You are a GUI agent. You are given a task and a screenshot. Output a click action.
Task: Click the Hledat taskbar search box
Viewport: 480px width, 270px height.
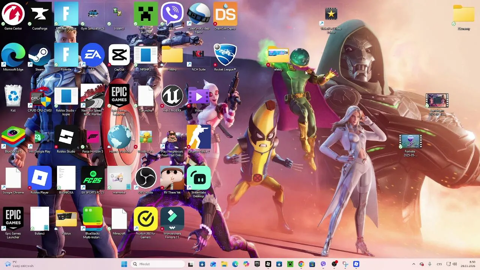pos(158,264)
